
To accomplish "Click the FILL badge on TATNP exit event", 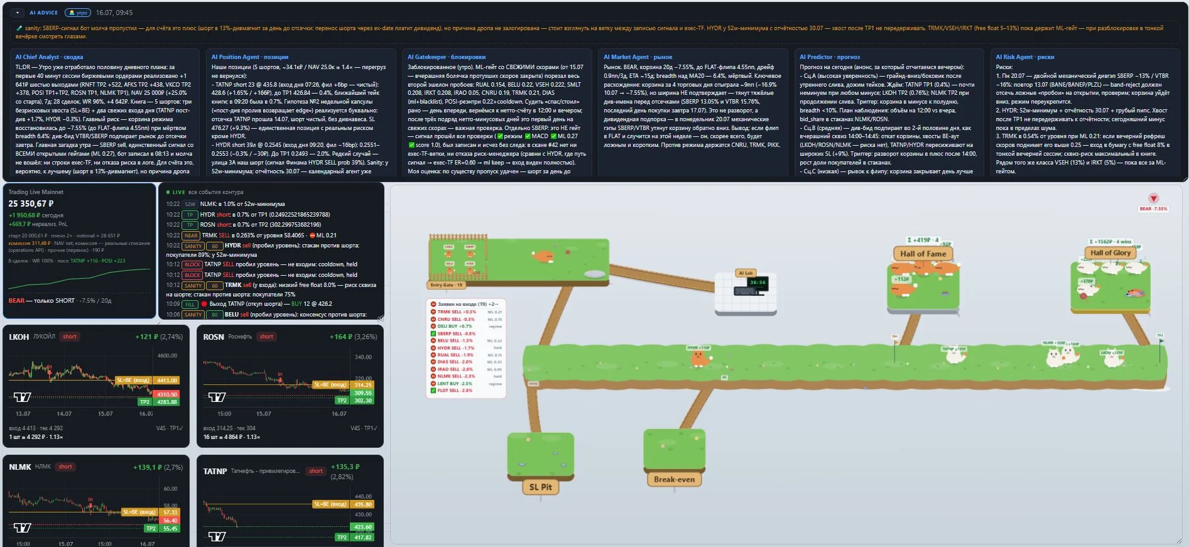I will pyautogui.click(x=190, y=305).
